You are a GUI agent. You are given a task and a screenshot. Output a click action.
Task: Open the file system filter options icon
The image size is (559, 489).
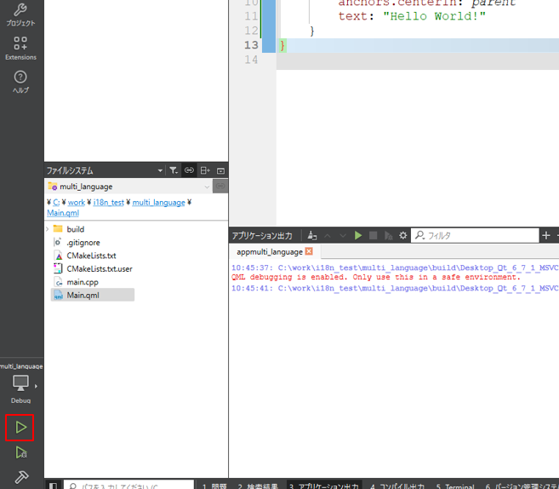coord(173,170)
